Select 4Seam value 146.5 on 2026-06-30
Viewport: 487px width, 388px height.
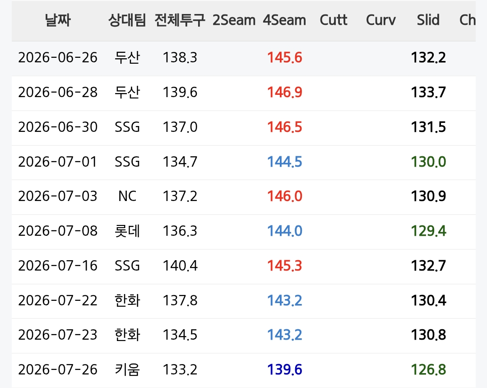(284, 127)
